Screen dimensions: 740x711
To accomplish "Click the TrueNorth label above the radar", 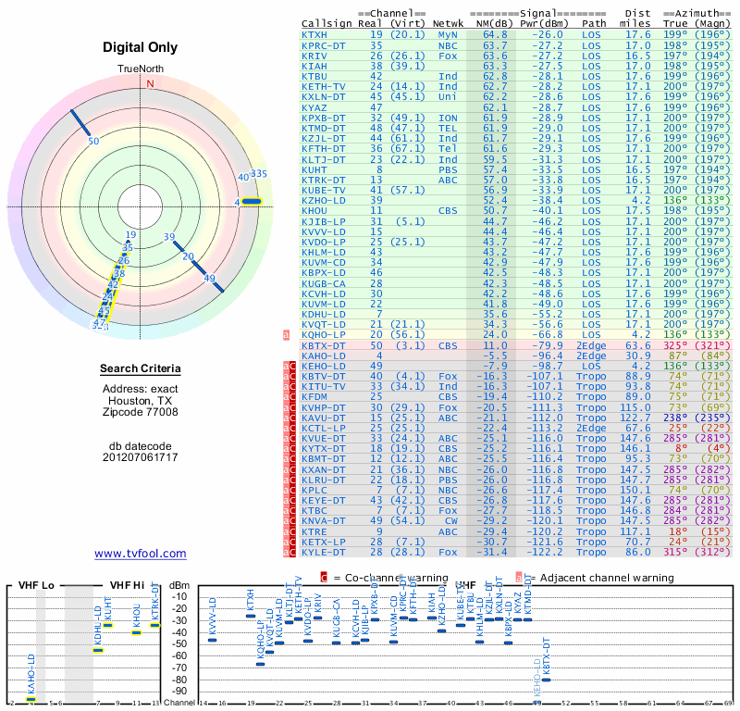I will pos(141,69).
